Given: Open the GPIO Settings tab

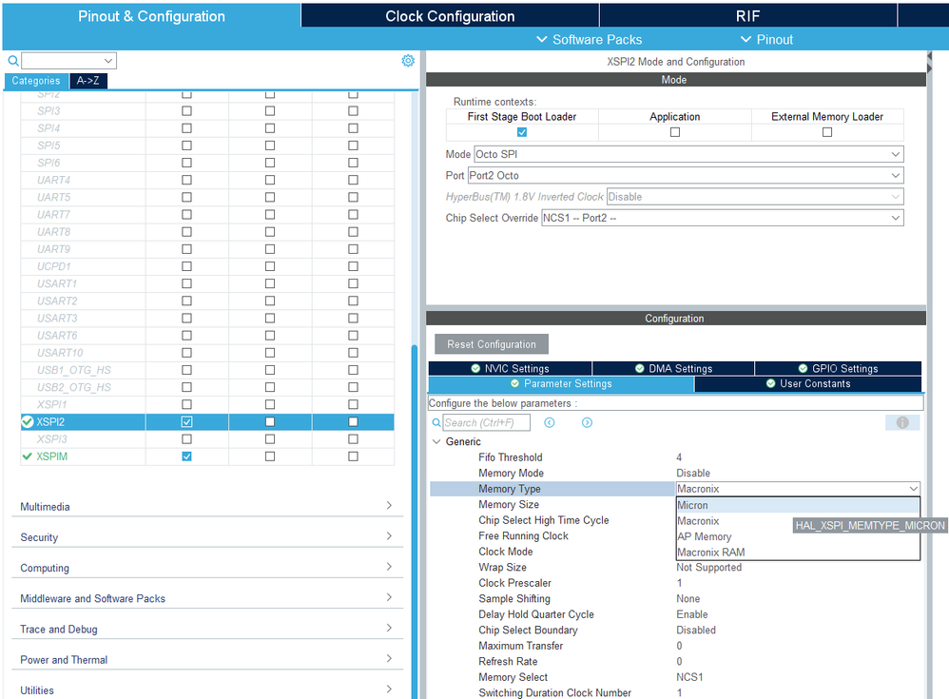Looking at the screenshot, I should click(x=839, y=368).
